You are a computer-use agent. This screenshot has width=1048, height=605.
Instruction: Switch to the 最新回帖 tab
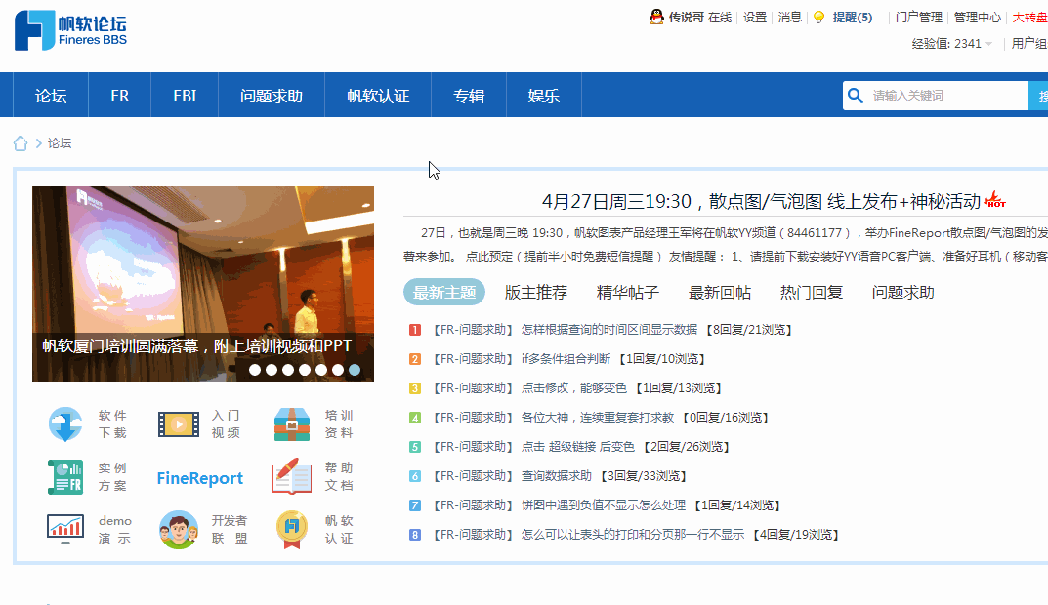coord(720,293)
